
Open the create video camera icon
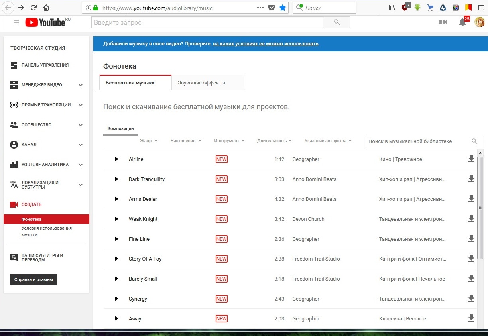[x=443, y=22]
